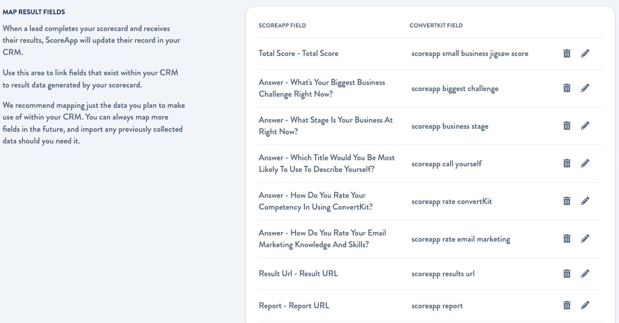Click the 'Competency In Using ConvertKit' answer text
619x323 pixels.
[316, 201]
